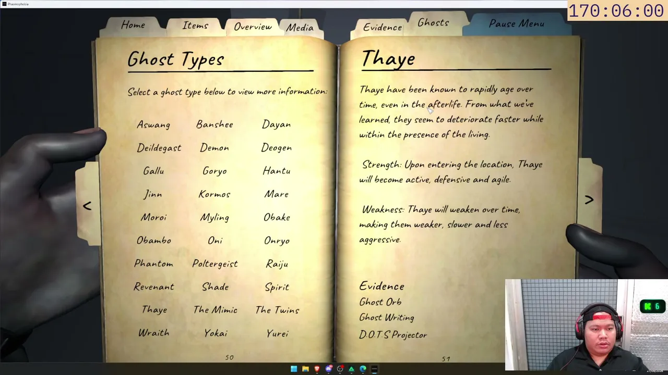Select the Gallu ghost type
Viewport: 668px width, 375px height.
[153, 171]
